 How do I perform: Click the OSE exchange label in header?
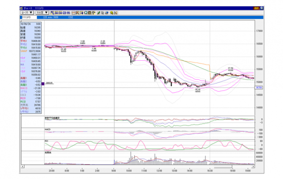pos(71,17)
